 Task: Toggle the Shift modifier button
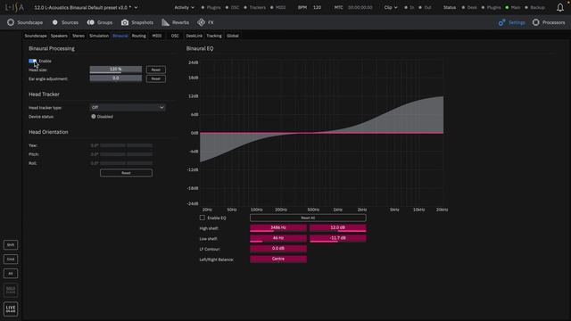11,245
